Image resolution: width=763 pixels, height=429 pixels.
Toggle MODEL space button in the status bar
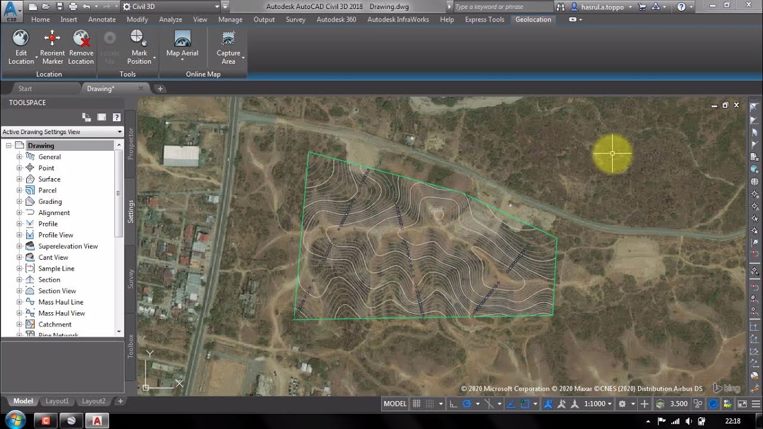[x=395, y=403]
